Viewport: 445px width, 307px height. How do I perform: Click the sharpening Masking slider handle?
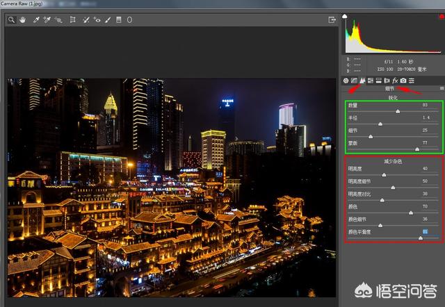[417, 149]
